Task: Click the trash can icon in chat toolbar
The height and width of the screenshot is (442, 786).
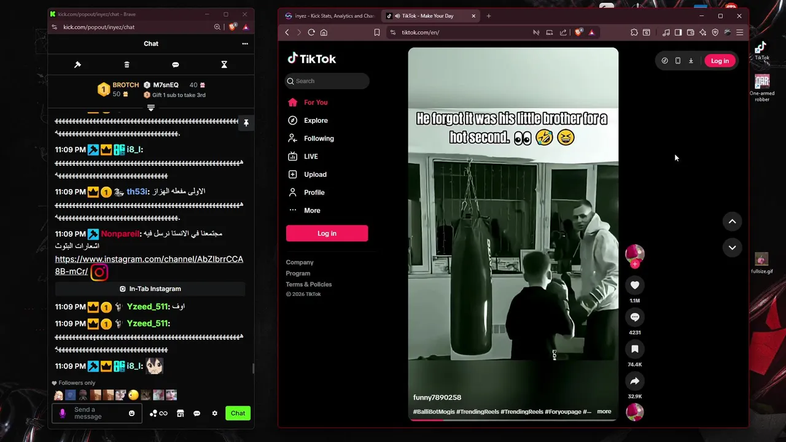Action: point(126,64)
